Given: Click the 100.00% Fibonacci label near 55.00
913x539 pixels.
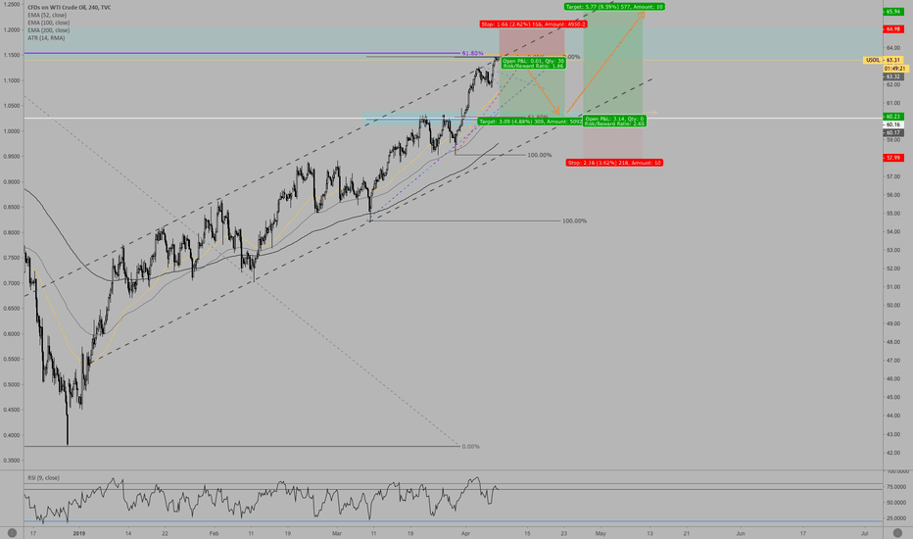Looking at the screenshot, I should click(574, 220).
